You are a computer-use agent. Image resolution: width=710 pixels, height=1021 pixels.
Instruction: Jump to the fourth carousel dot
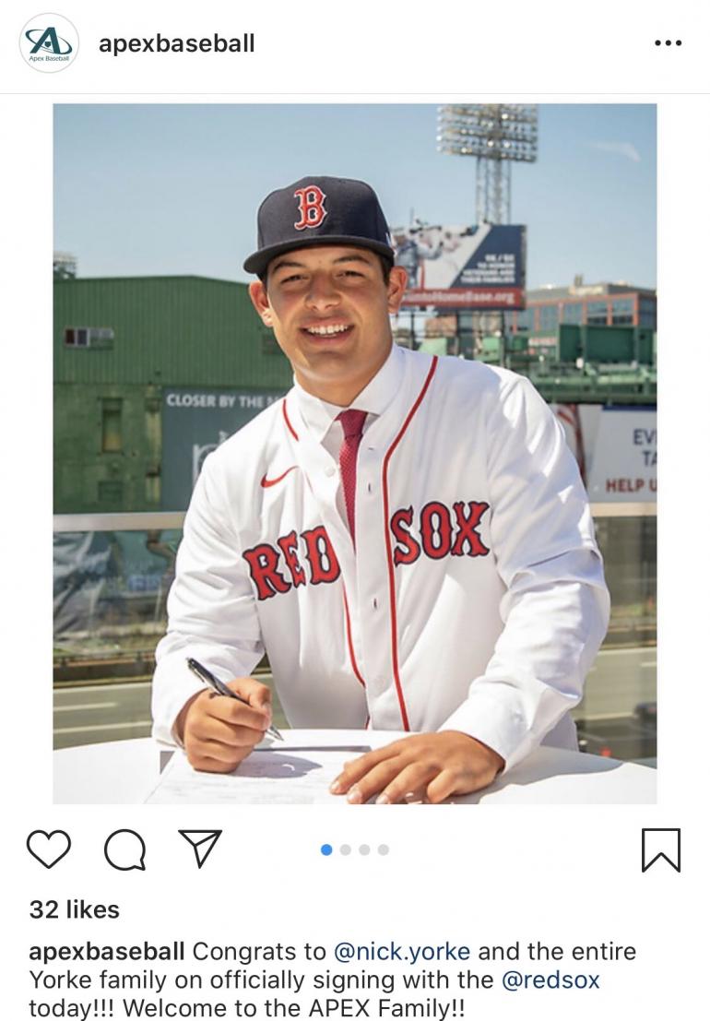pyautogui.click(x=384, y=849)
